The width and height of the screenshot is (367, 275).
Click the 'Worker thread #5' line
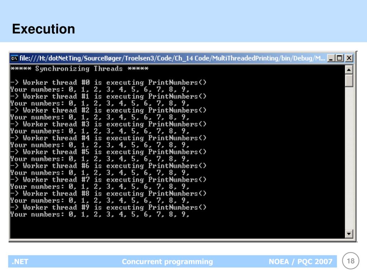[x=108, y=152]
